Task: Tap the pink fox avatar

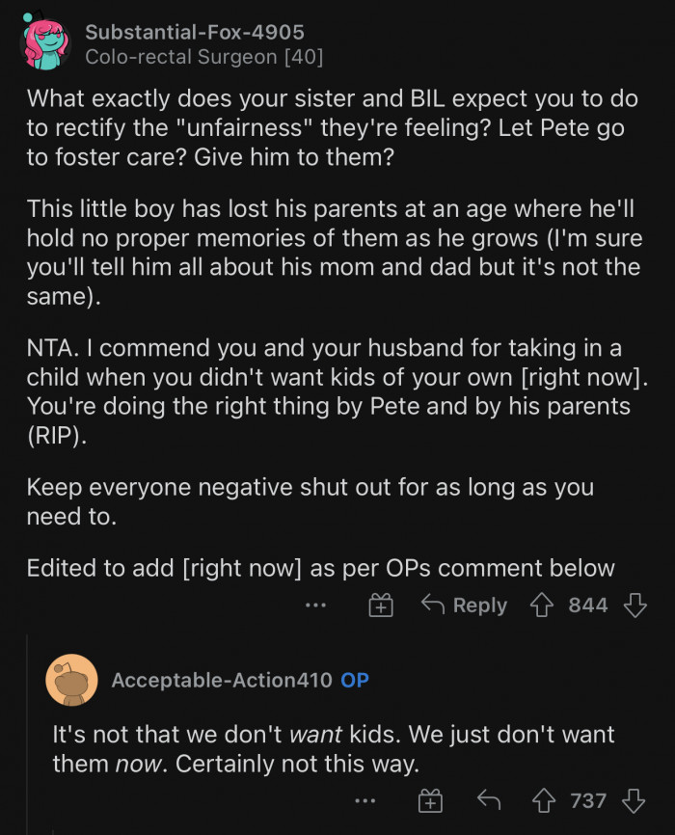Action: tap(47, 45)
